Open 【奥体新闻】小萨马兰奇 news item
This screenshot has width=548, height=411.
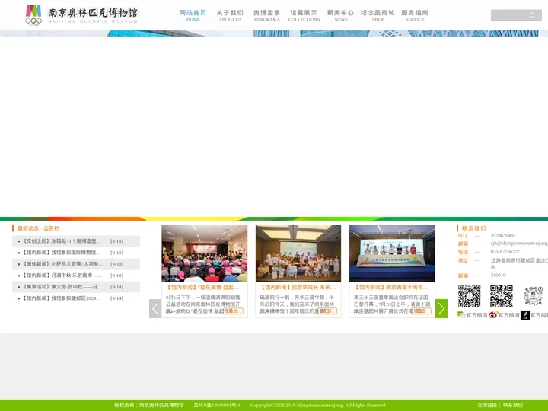63,264
